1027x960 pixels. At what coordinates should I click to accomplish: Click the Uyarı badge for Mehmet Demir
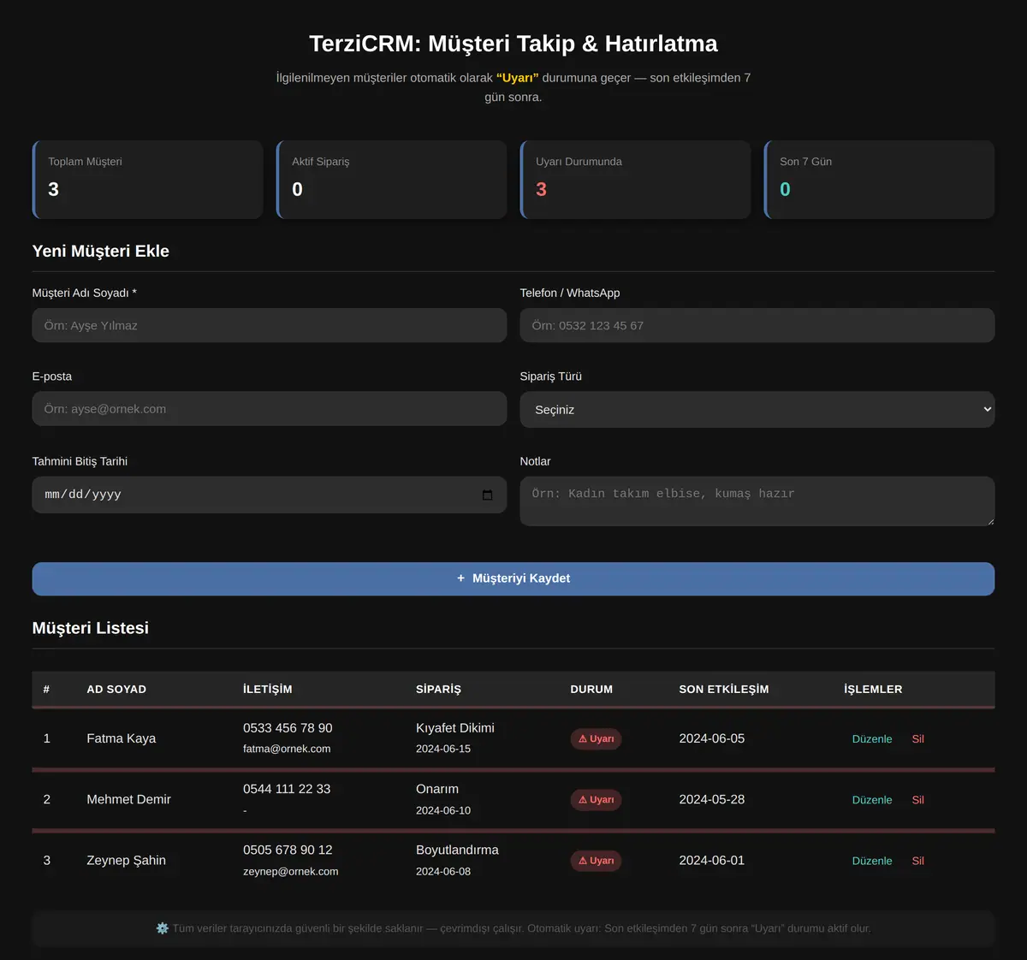point(596,800)
